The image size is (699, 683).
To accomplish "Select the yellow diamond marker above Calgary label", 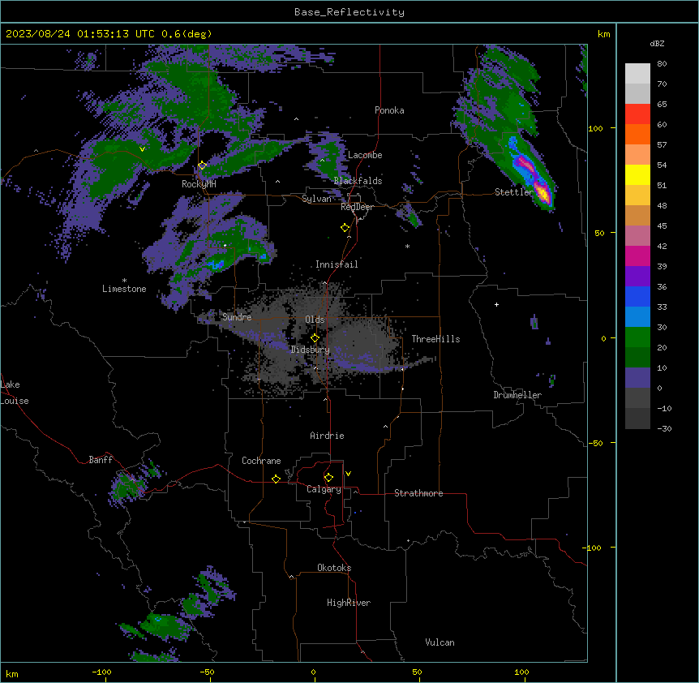I will (328, 478).
